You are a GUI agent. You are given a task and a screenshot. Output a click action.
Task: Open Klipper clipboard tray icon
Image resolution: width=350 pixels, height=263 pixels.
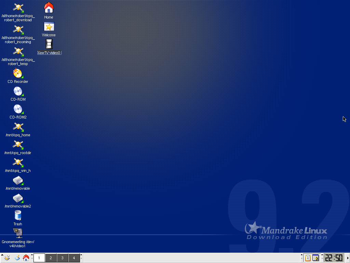click(308, 258)
